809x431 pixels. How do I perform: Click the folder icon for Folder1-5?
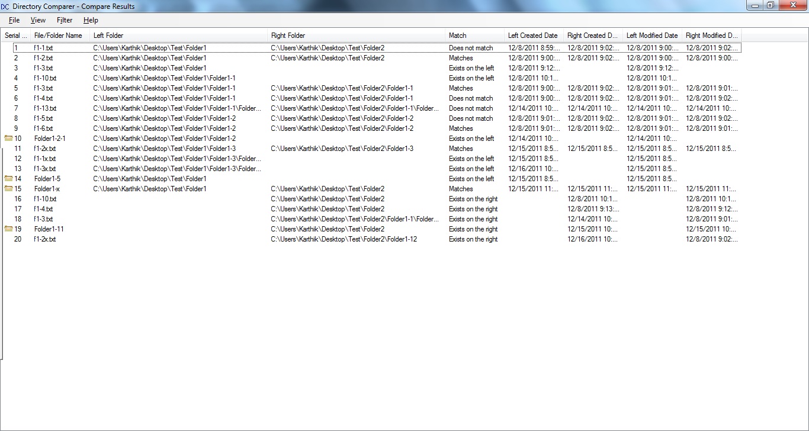pyautogui.click(x=8, y=178)
